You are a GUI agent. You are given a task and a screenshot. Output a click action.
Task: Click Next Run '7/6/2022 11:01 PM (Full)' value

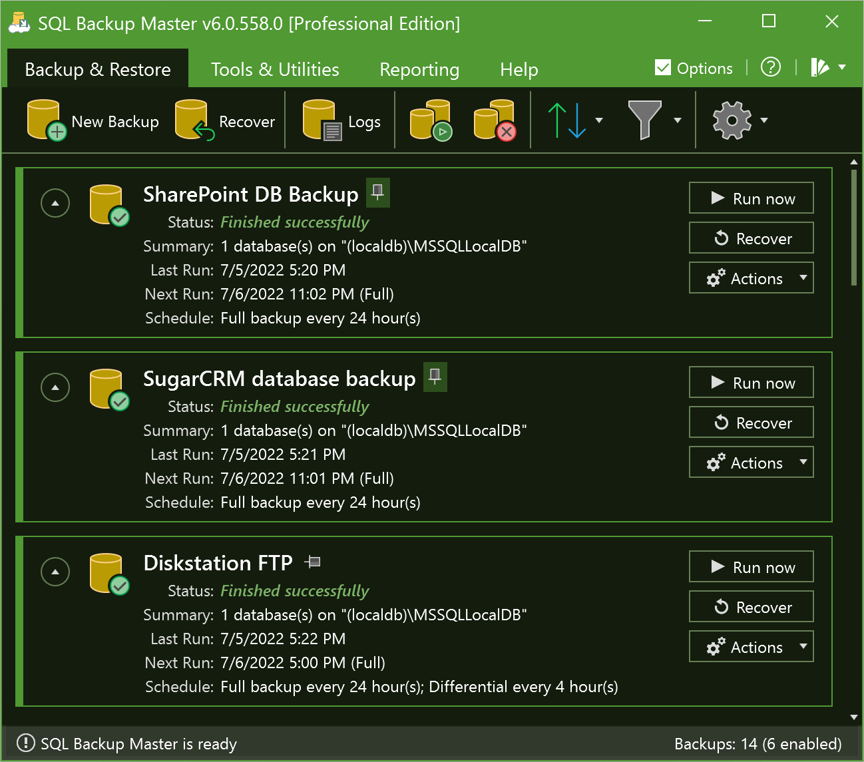click(307, 478)
